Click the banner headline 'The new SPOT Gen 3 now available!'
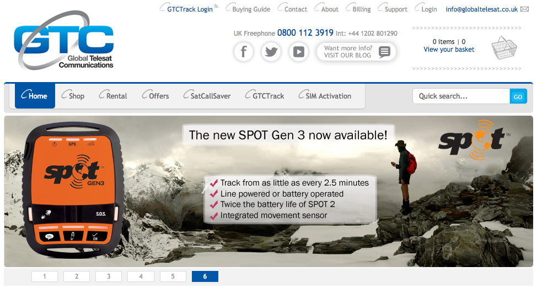 tap(288, 135)
